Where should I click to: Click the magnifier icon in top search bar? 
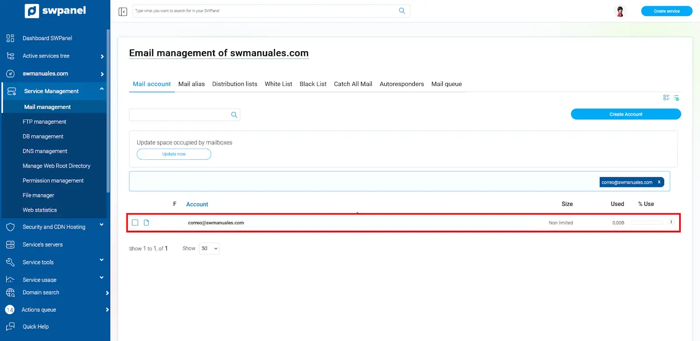402,11
